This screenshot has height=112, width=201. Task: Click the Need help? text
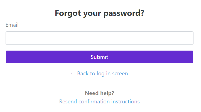point(99,93)
